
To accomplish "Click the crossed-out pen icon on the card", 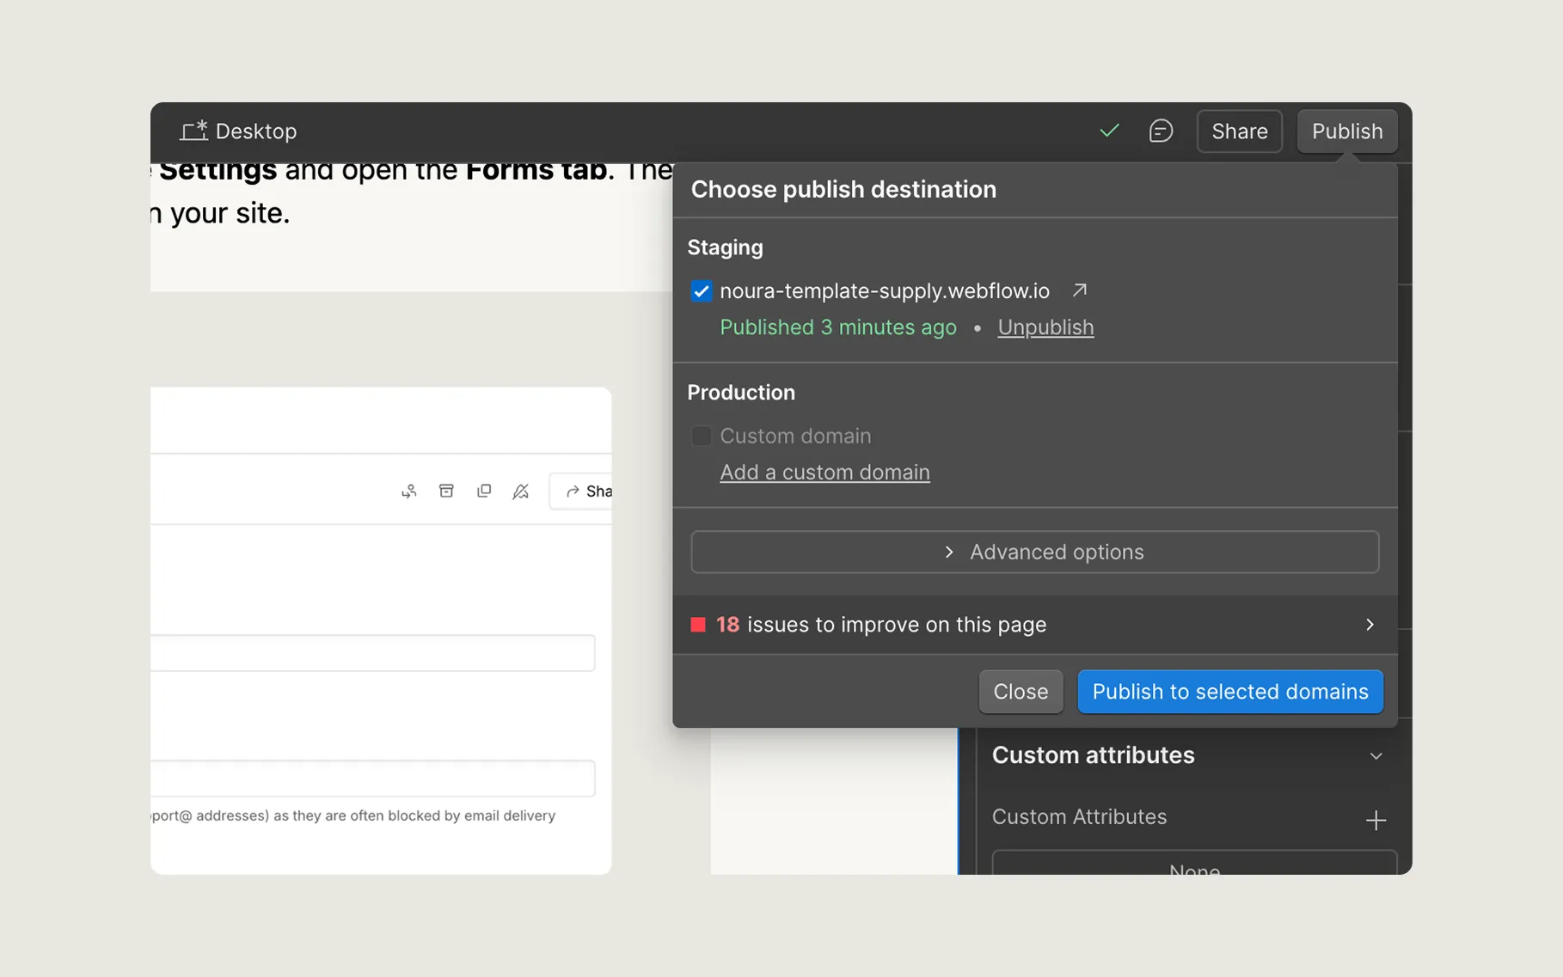I will pos(521,491).
